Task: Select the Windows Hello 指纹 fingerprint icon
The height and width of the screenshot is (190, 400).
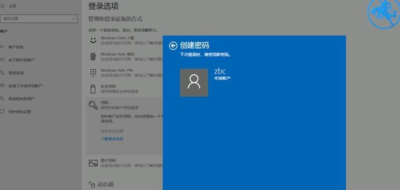Action: pos(93,57)
